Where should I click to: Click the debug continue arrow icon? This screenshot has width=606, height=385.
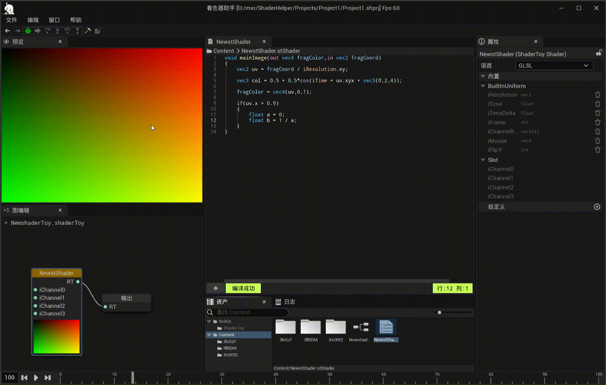[x=37, y=31]
